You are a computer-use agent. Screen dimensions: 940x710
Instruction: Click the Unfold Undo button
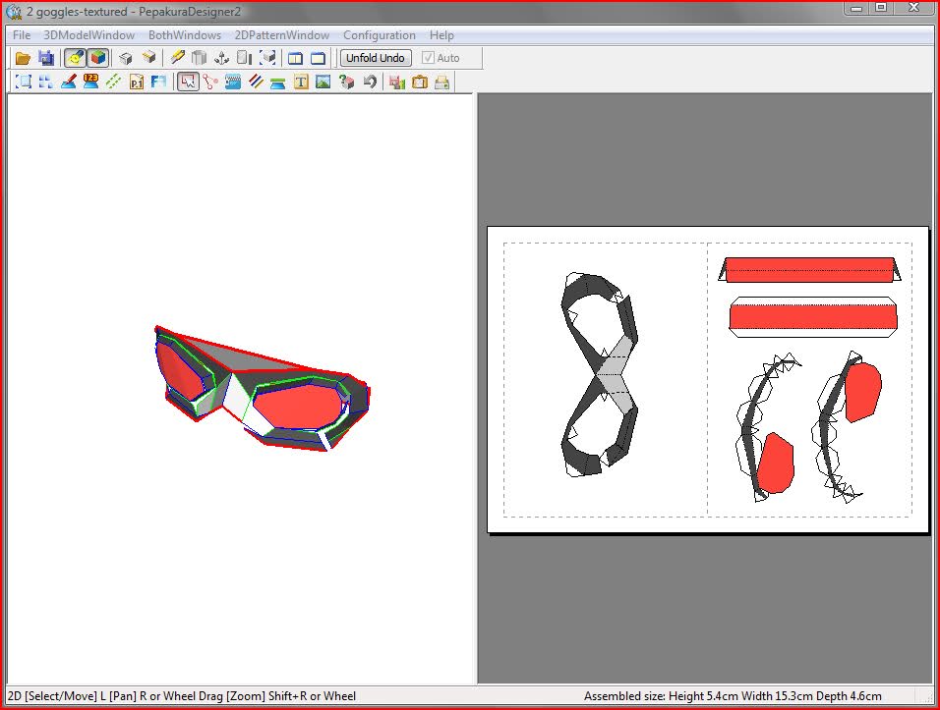tap(376, 58)
